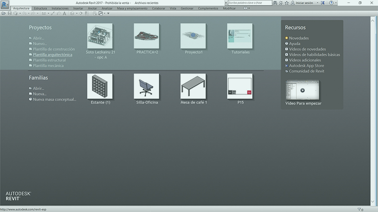
Task: Open the Soto Lezkairu 21 project thumbnail
Action: tap(100, 36)
